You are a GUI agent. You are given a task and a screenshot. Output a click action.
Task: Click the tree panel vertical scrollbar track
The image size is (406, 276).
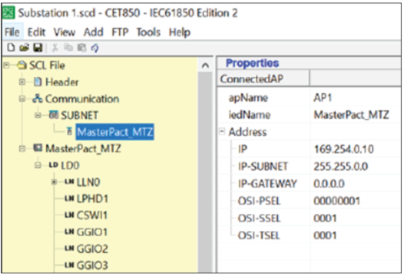point(205,172)
